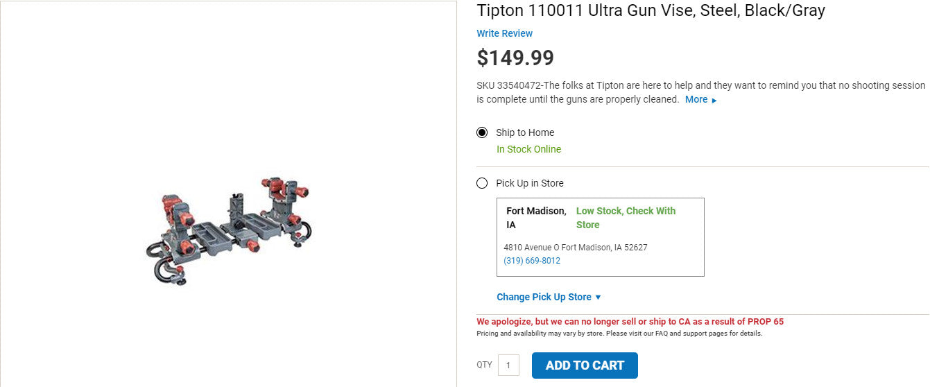Click the arrow icon beside More
This screenshot has width=930, height=387.
tap(714, 101)
